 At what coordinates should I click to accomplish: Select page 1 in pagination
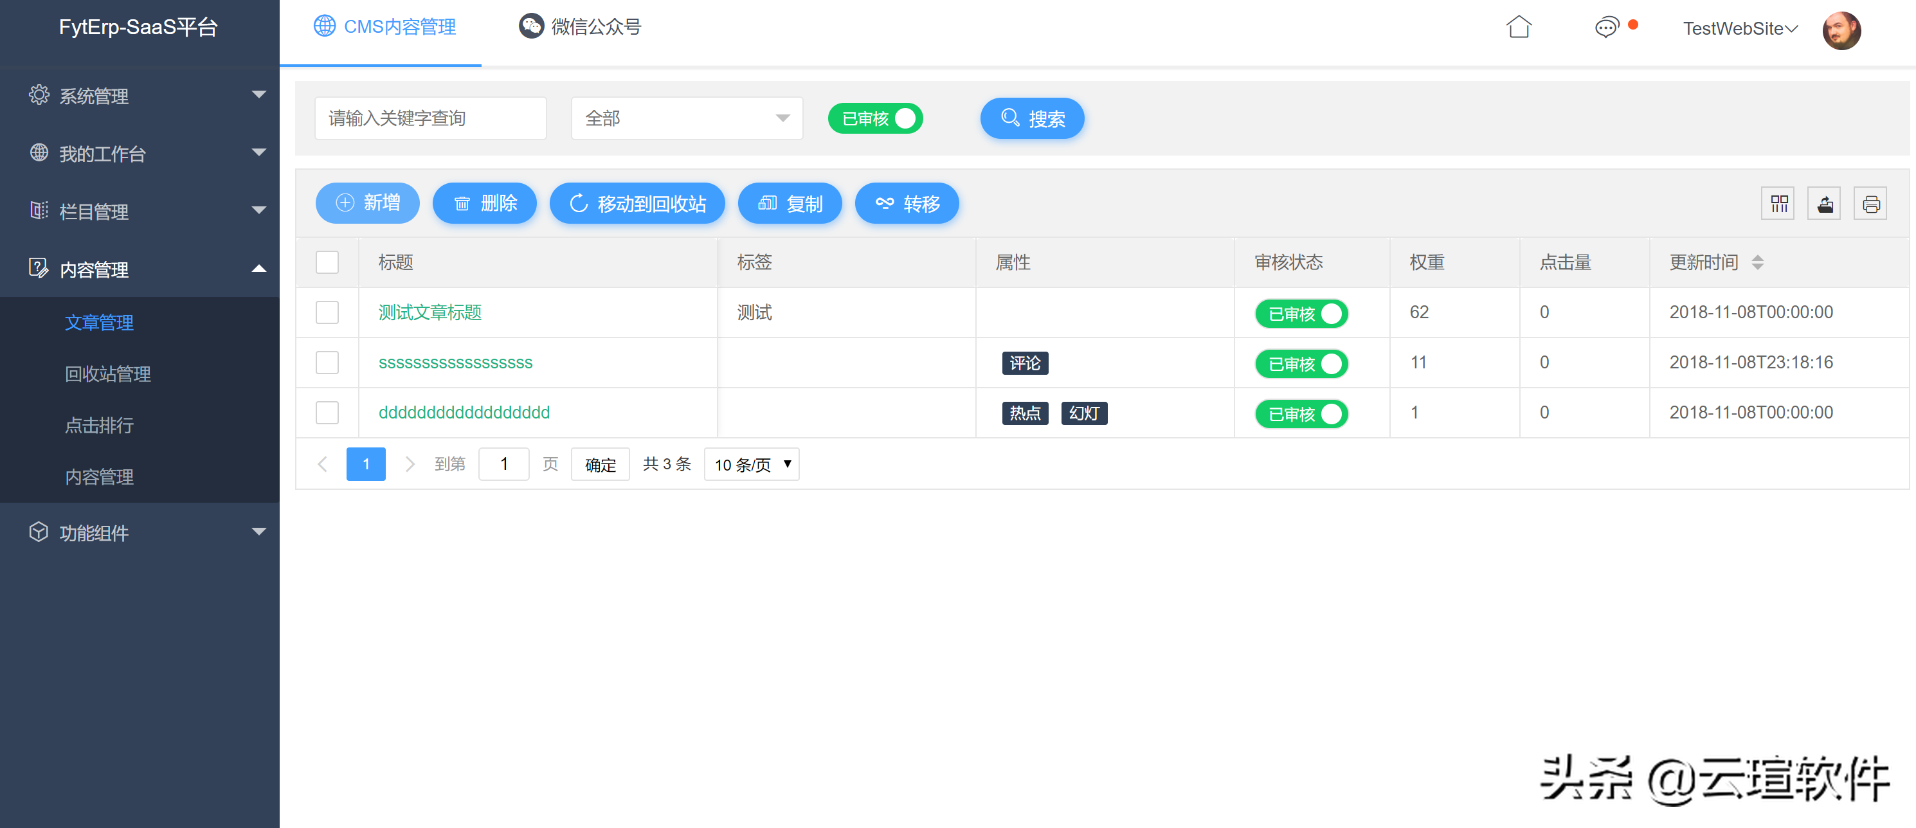pos(366,464)
